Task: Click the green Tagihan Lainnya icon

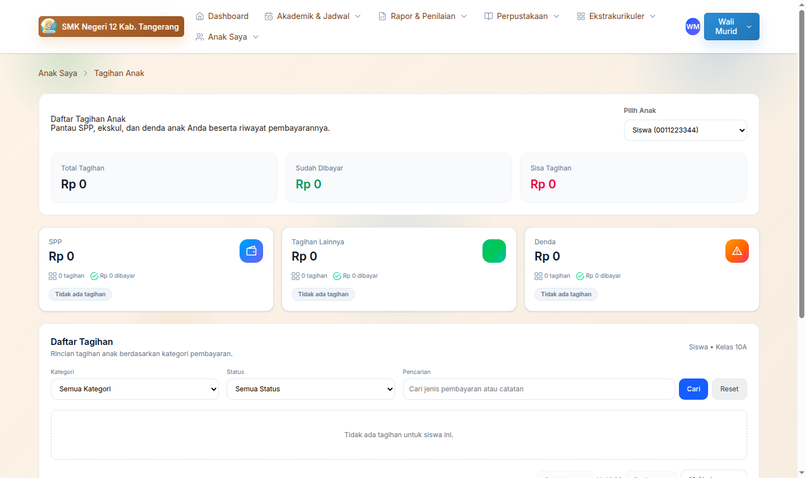Action: [x=494, y=251]
